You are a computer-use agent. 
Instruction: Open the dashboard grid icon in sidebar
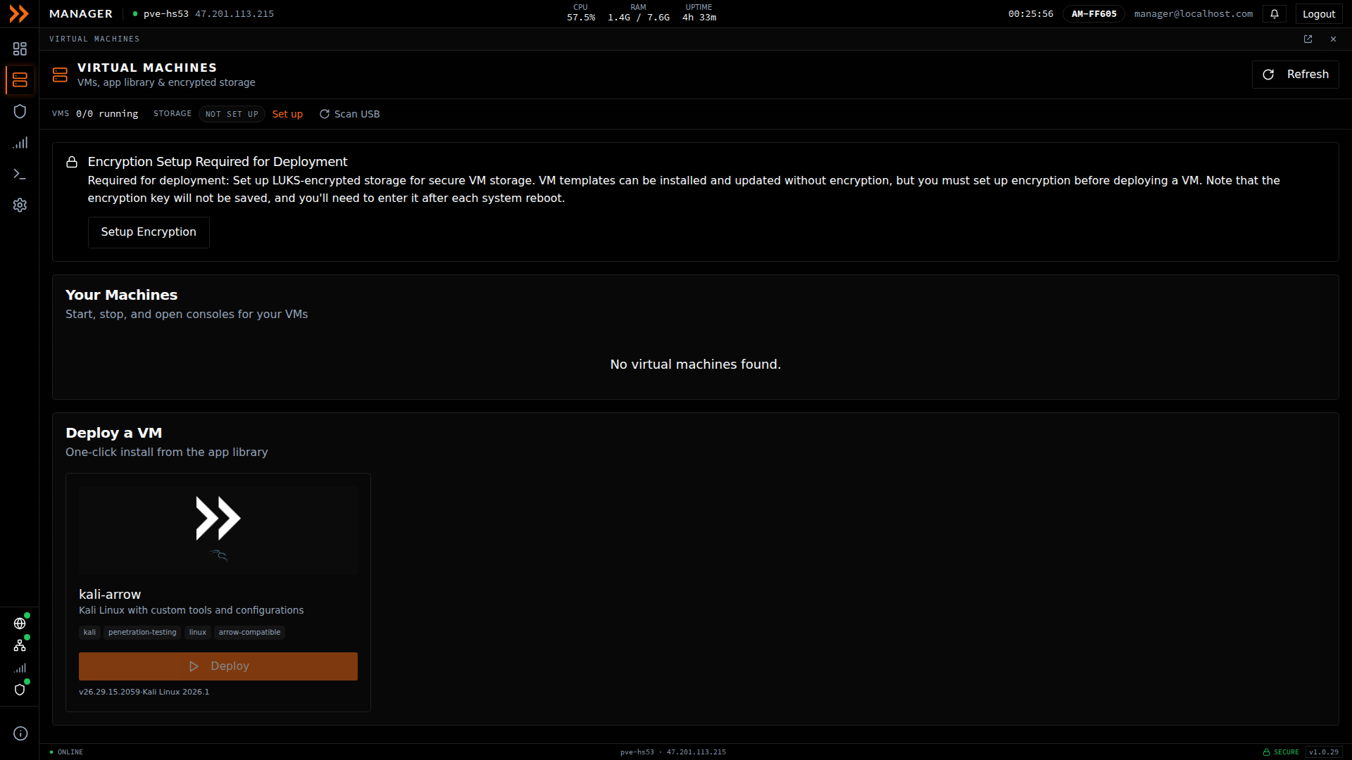(20, 49)
